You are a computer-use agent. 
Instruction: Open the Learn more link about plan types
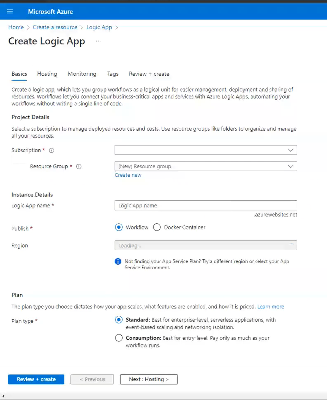coord(271,306)
